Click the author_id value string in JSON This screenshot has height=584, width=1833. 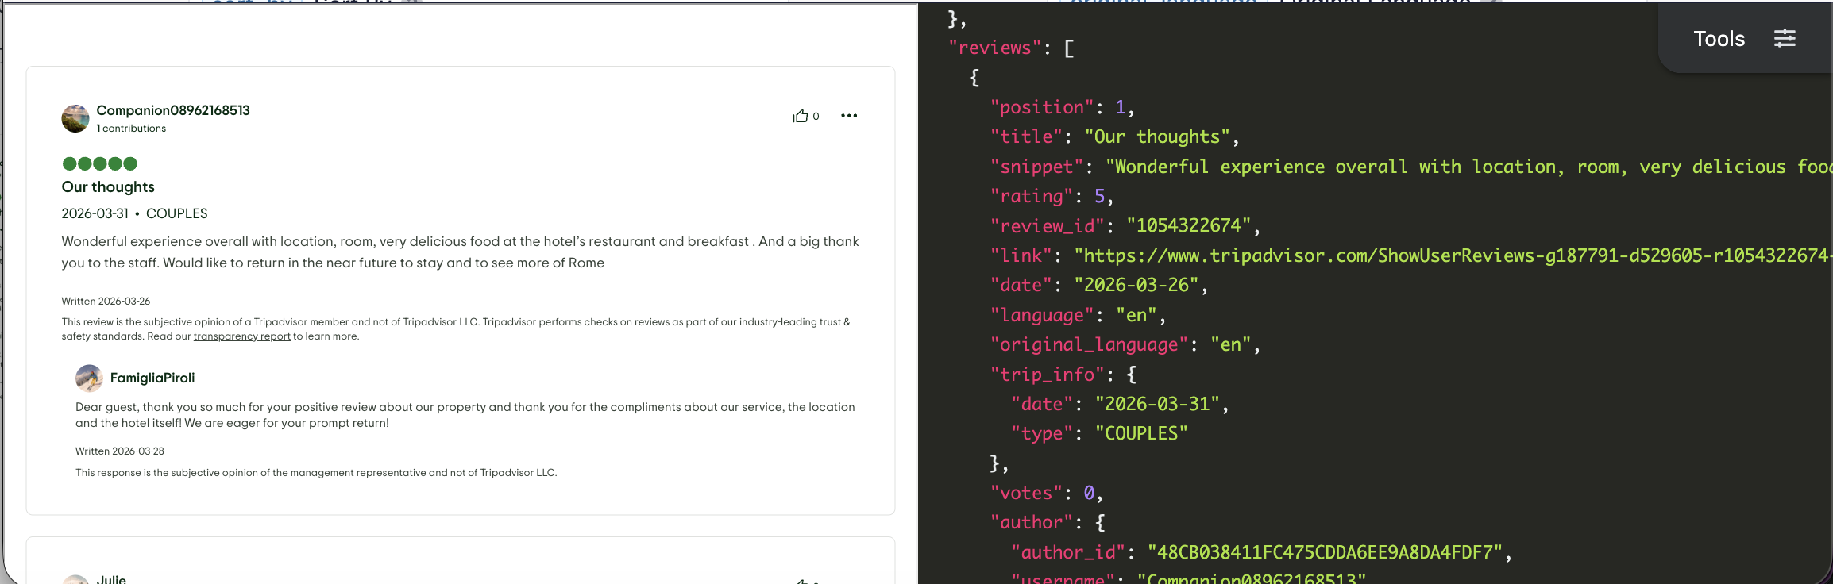[x=1325, y=552]
